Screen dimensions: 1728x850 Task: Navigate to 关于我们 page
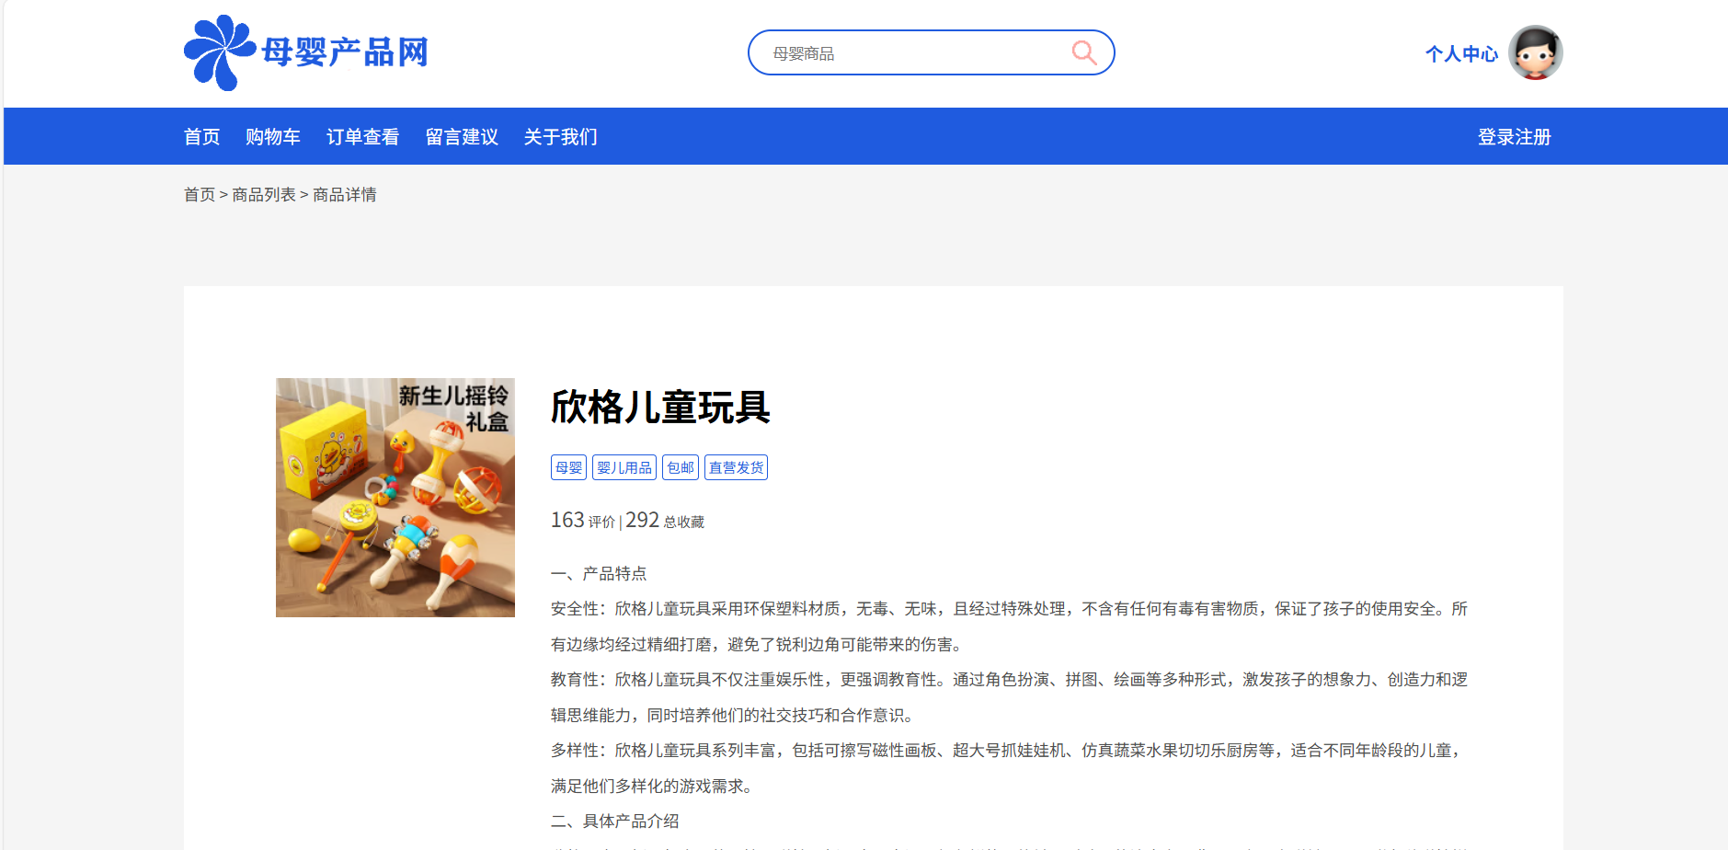(x=560, y=137)
